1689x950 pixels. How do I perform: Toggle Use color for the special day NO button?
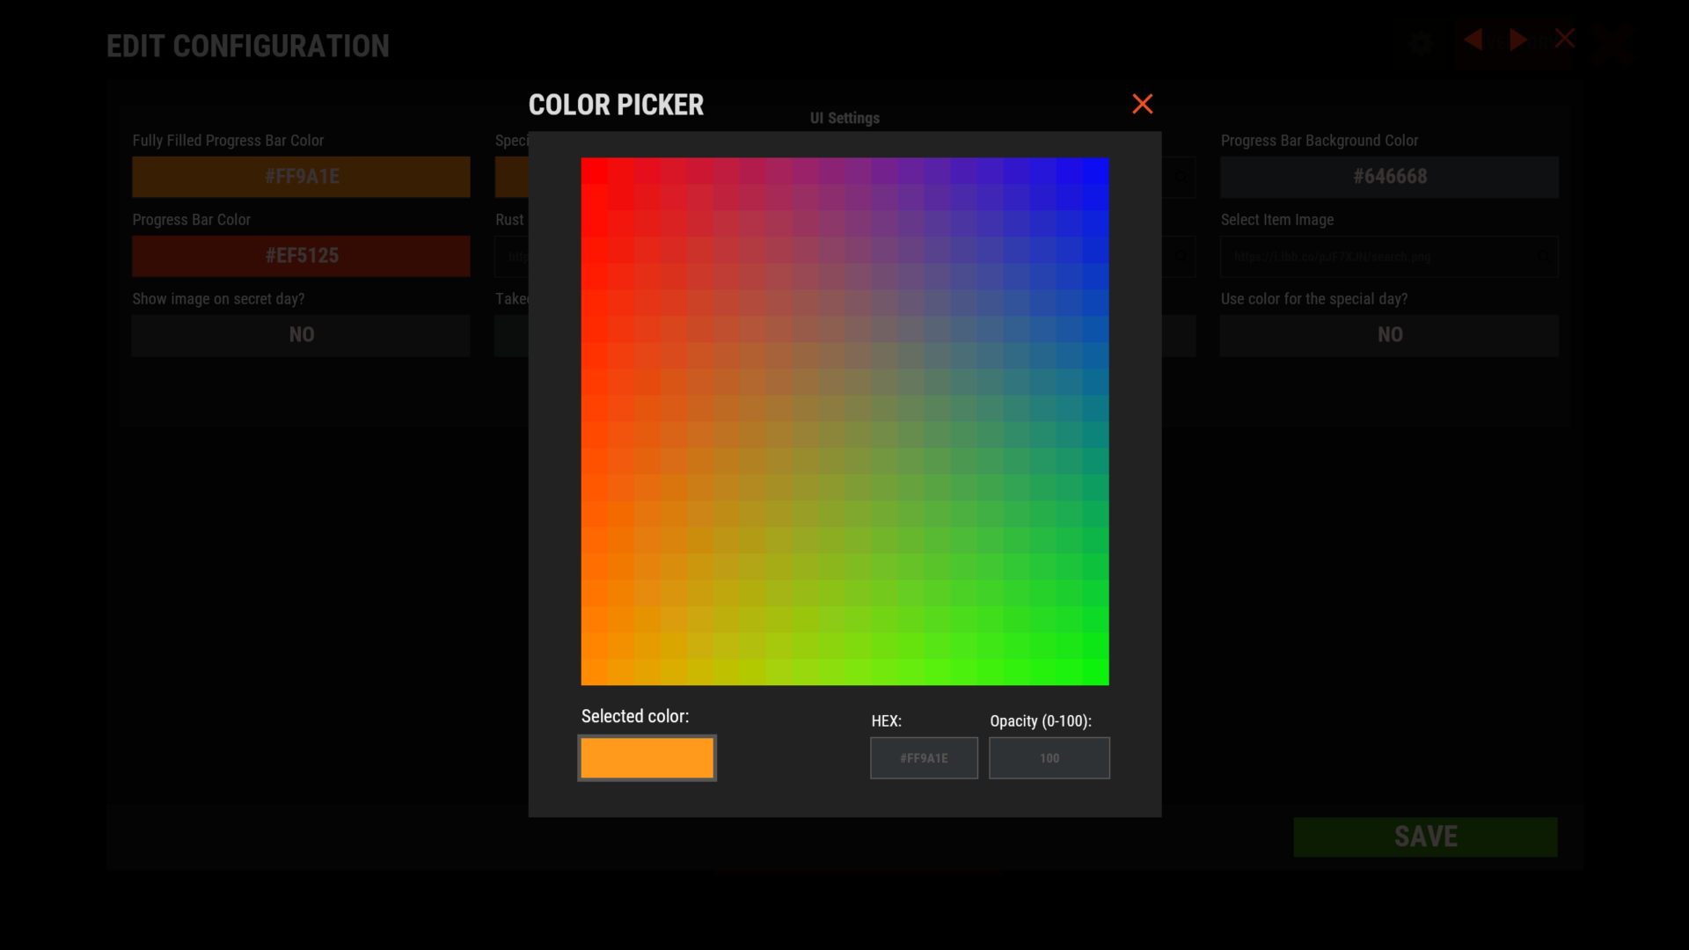1389,335
